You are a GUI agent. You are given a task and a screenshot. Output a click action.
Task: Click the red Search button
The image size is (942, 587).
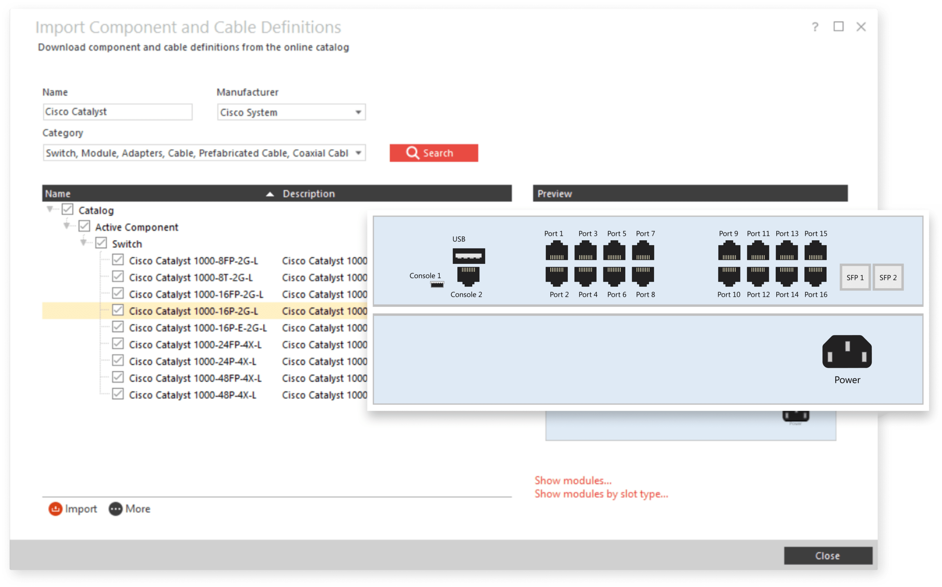[434, 153]
